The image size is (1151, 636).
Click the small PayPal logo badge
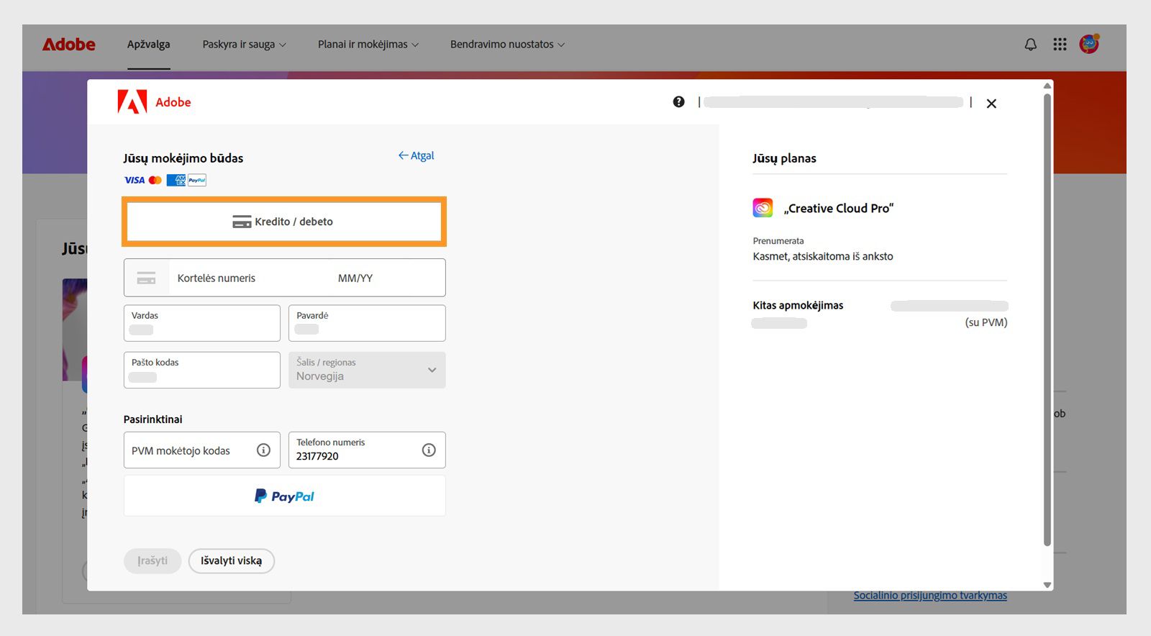197,180
